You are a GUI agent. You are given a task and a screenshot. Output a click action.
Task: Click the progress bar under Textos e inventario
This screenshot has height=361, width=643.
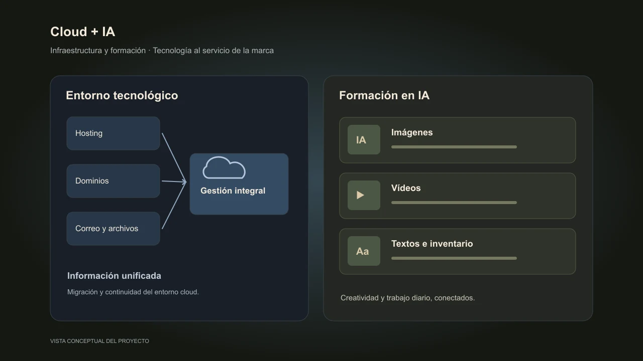[x=454, y=258]
